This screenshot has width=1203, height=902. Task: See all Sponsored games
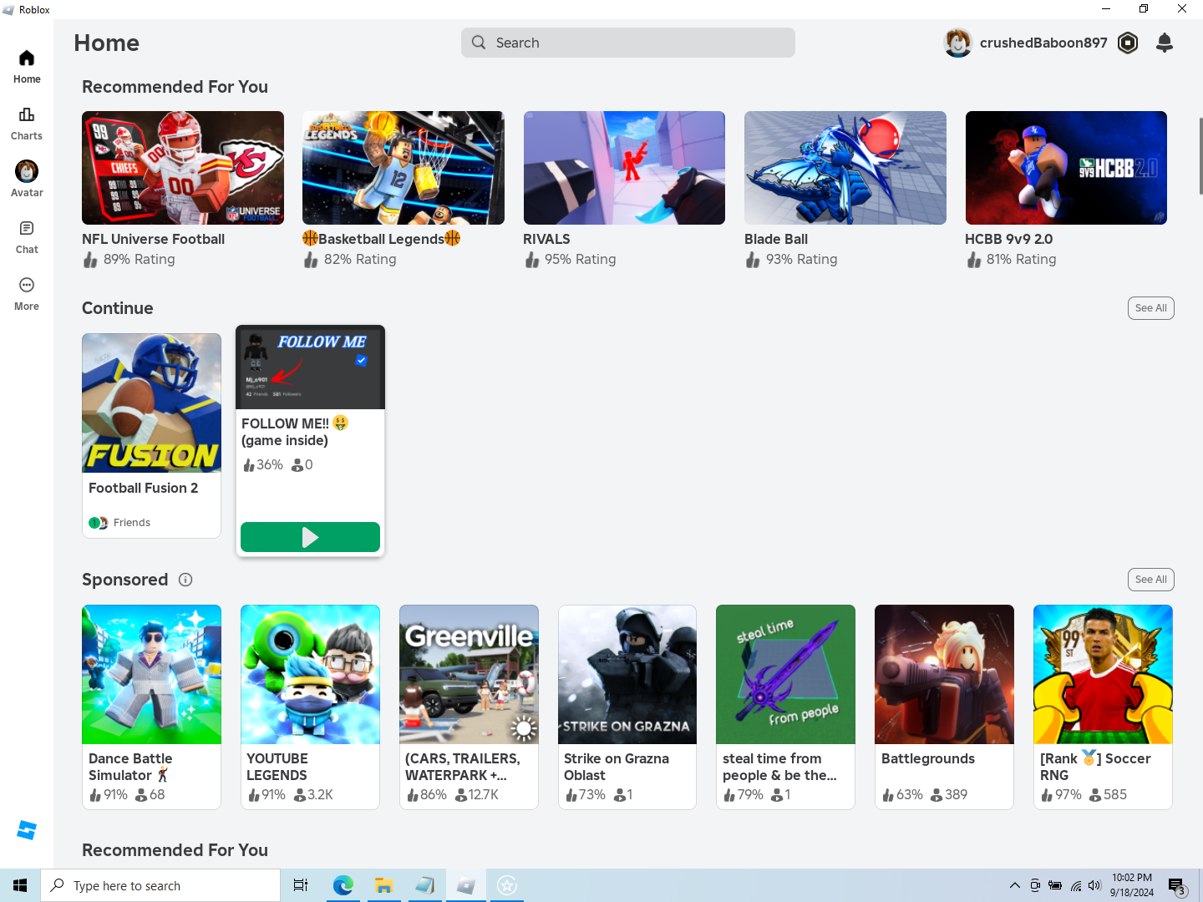1150,580
